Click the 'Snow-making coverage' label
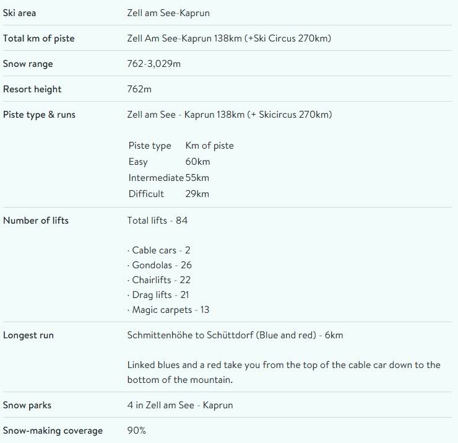 53,431
